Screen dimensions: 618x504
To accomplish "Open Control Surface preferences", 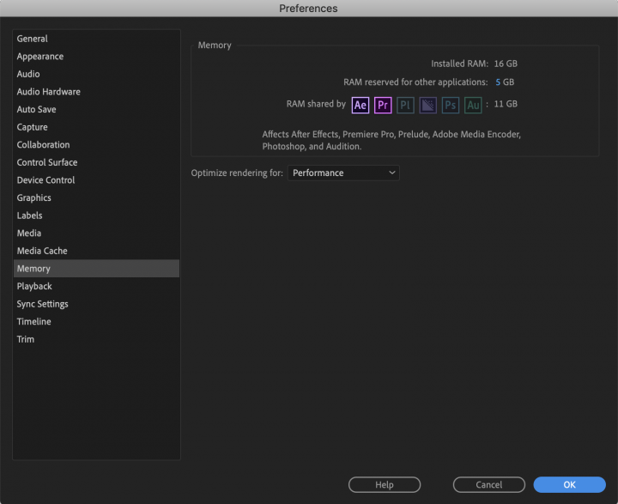I will click(x=96, y=162).
